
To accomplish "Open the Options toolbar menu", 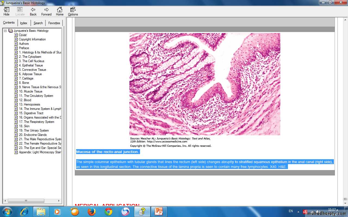I will (73, 11).
